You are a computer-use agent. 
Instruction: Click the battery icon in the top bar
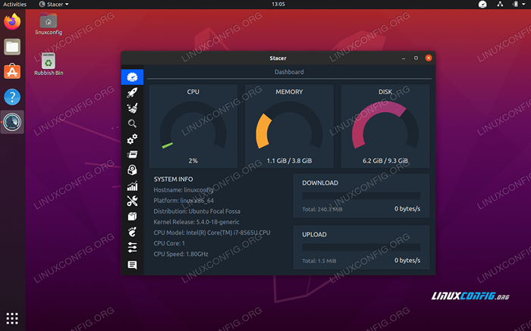(x=515, y=4)
